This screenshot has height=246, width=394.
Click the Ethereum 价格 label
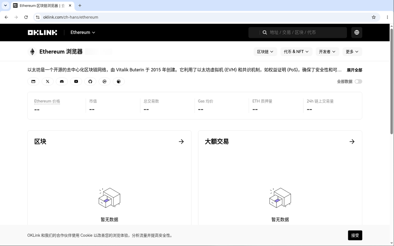pos(47,101)
